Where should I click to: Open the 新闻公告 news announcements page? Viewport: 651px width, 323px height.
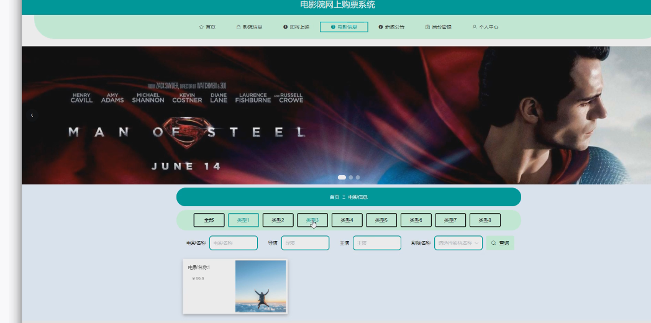click(391, 27)
